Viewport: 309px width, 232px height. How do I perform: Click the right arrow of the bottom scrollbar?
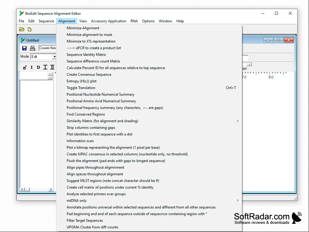[51, 189]
